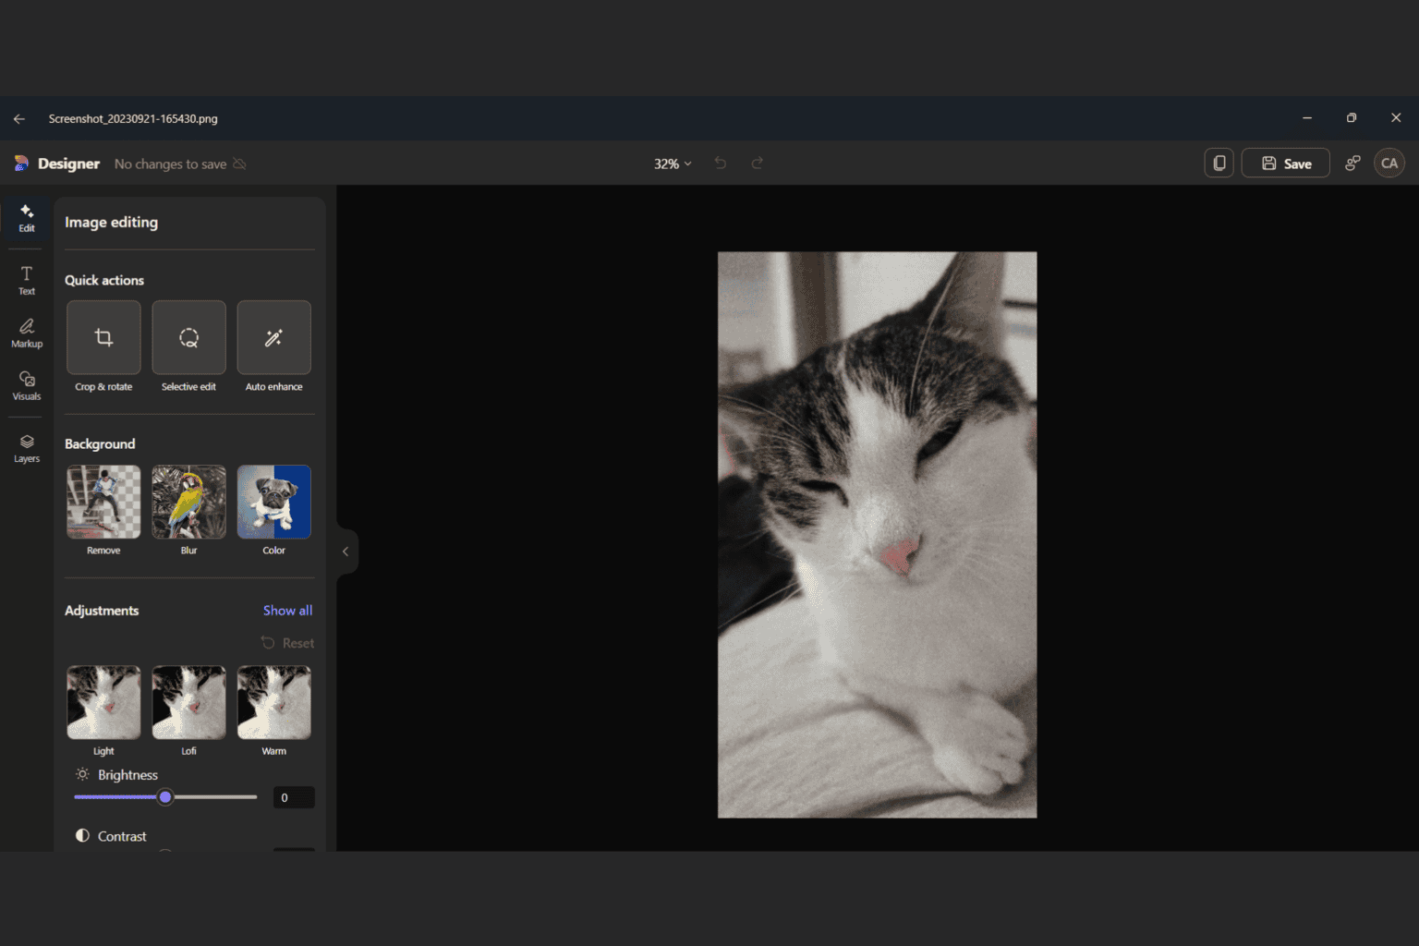Click the 'Adjustments' section heading
Viewport: 1419px width, 946px height.
click(x=102, y=611)
